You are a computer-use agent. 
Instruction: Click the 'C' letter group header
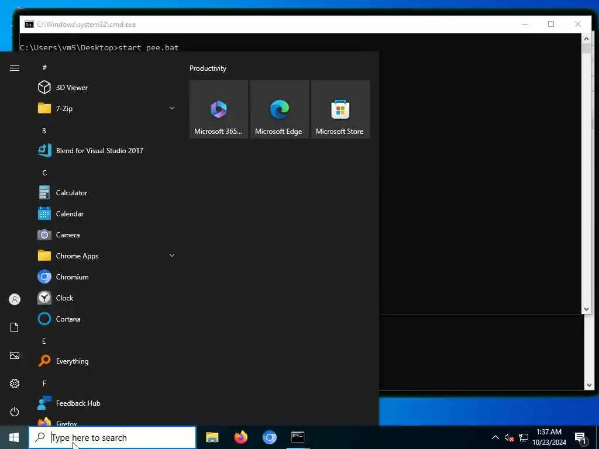(x=44, y=172)
